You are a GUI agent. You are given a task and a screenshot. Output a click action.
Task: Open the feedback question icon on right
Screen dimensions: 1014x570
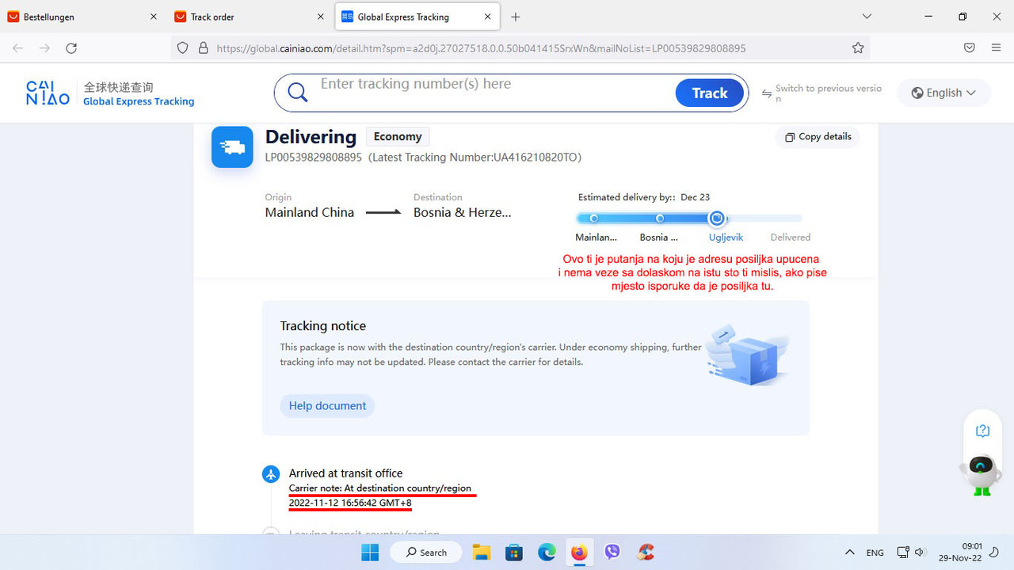(982, 431)
